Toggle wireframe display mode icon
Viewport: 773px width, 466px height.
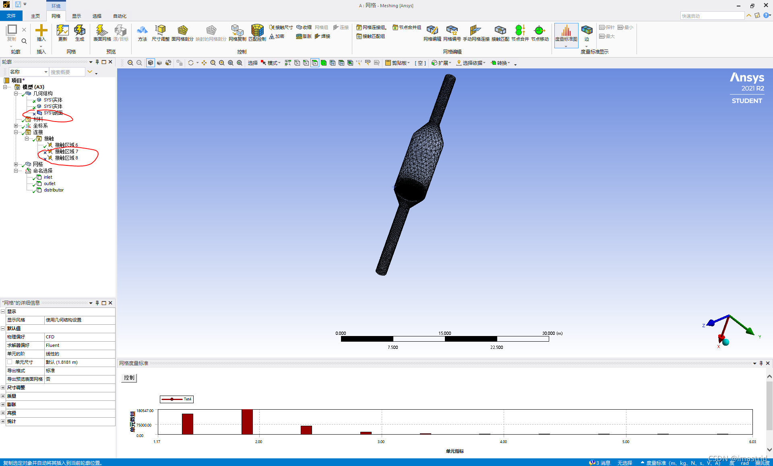(168, 63)
